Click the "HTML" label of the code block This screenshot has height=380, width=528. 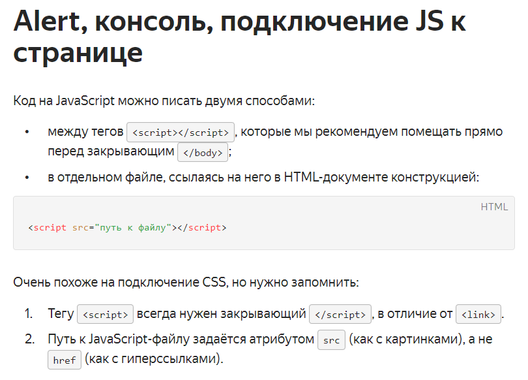[494, 207]
